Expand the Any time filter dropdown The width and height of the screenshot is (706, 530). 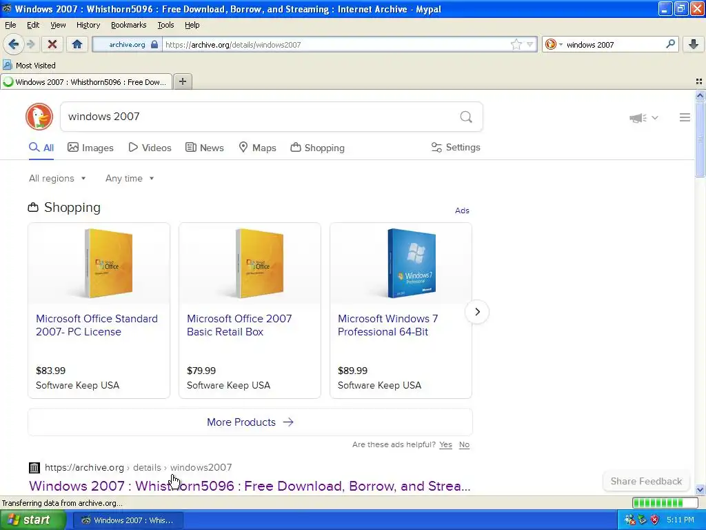pyautogui.click(x=130, y=179)
